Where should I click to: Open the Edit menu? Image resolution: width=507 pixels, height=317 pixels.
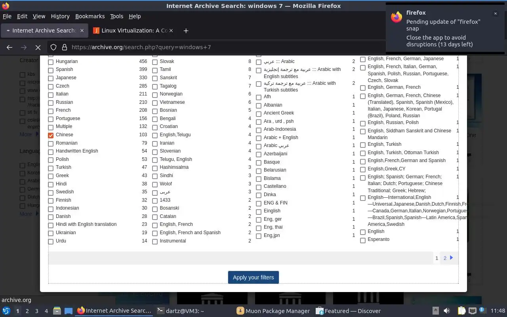[x=22, y=16]
